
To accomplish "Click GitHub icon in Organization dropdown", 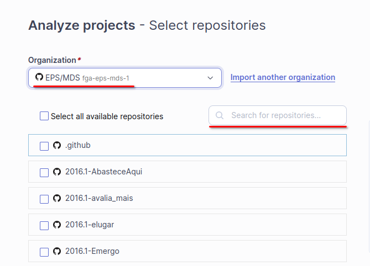I will pos(39,78).
